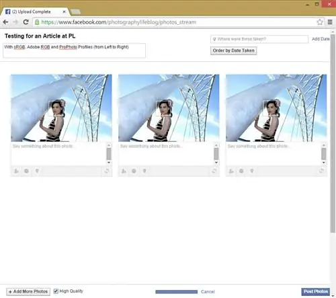Add location pin under third photo
Viewport: 336px width, 298px height.
252,171
